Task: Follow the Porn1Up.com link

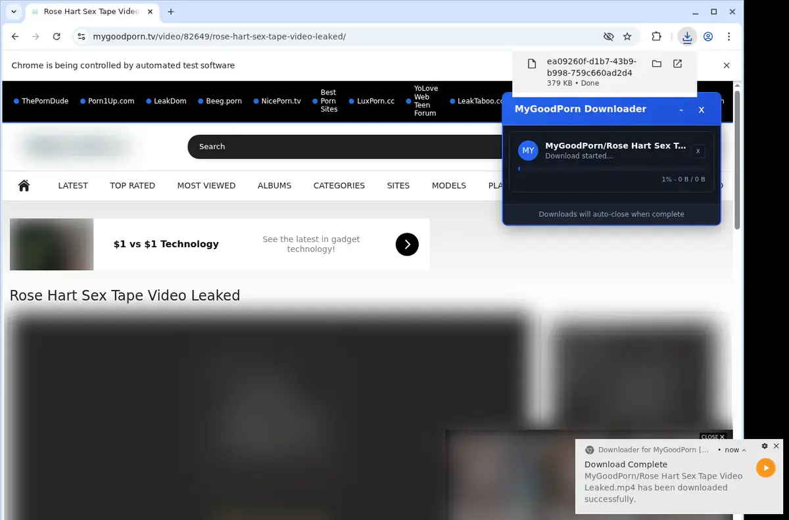Action: 111,101
